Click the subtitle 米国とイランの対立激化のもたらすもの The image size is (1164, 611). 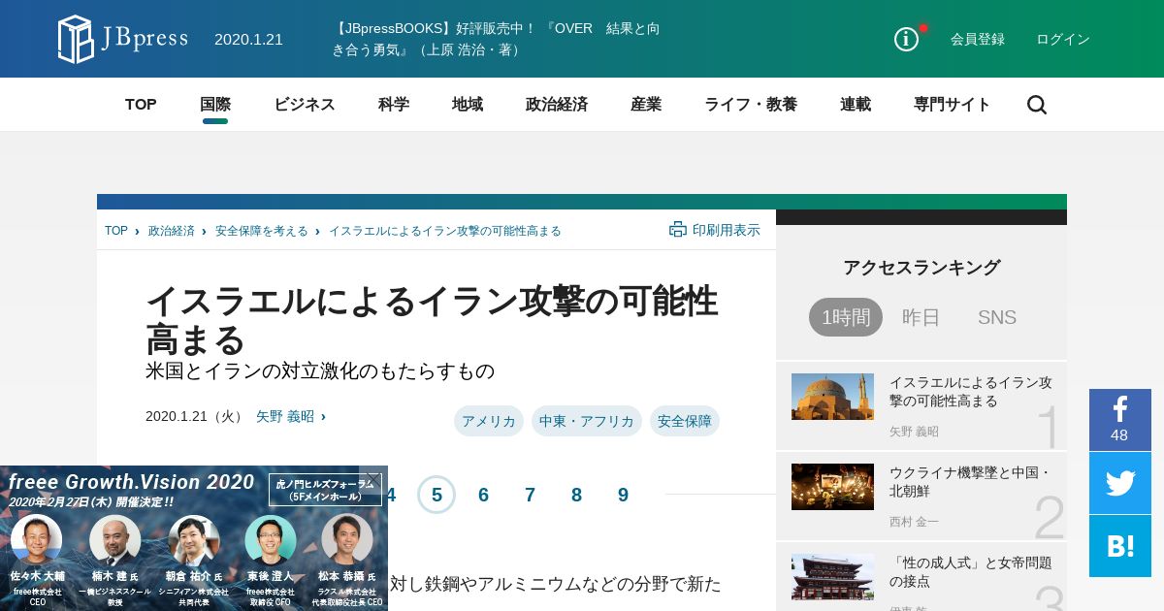(x=320, y=370)
